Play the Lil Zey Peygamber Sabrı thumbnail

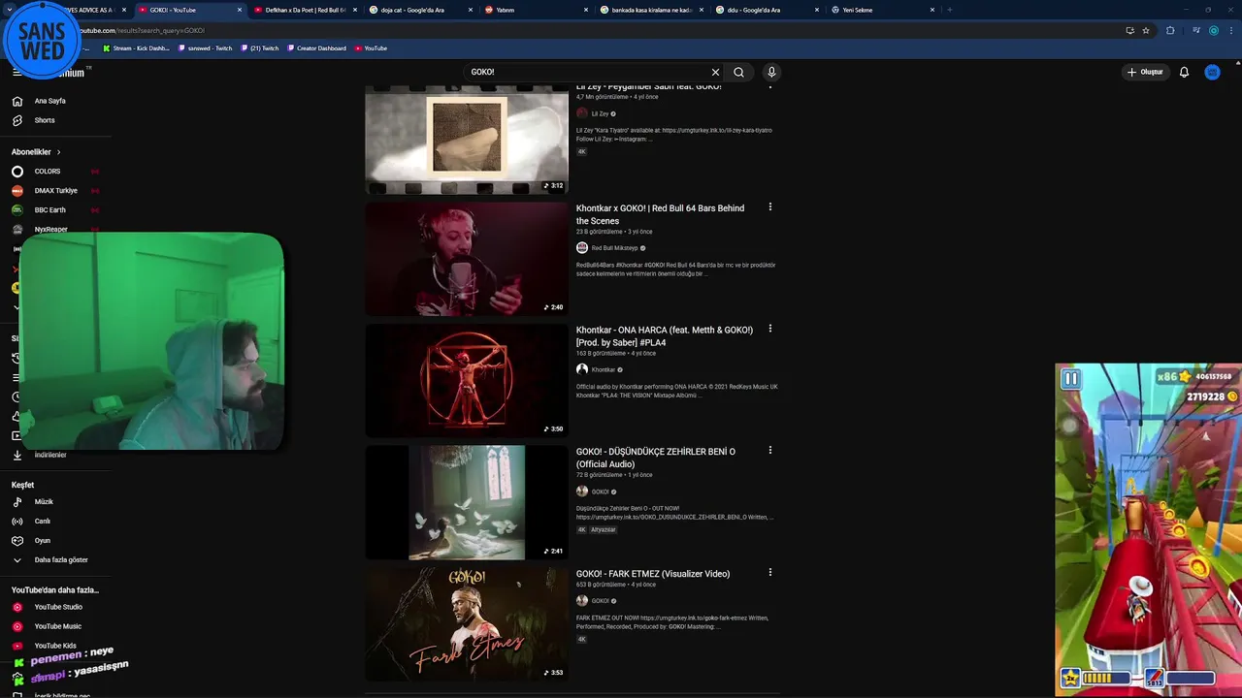point(467,140)
